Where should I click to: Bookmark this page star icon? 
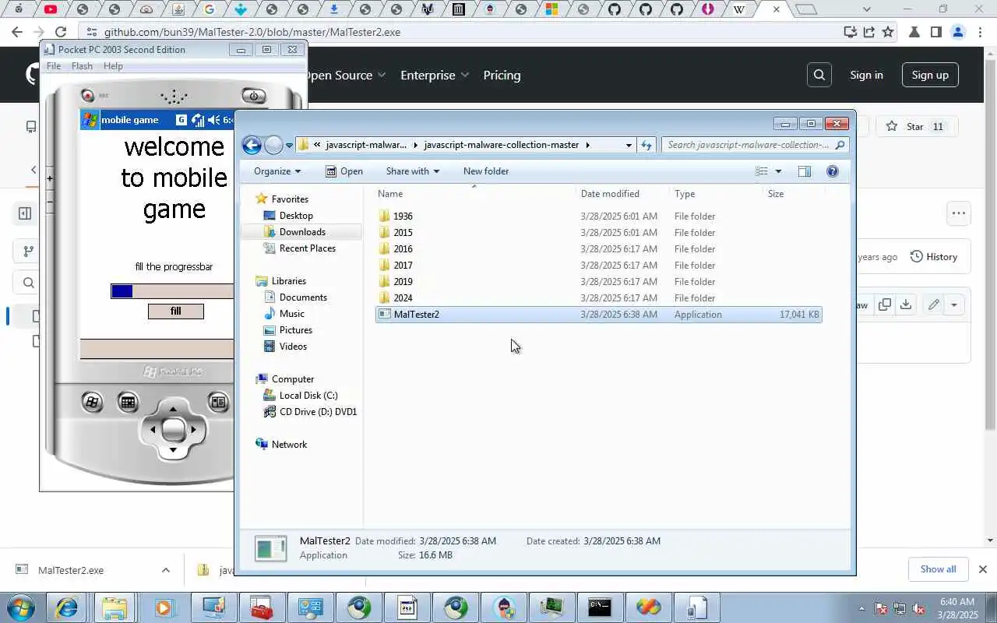tap(888, 32)
